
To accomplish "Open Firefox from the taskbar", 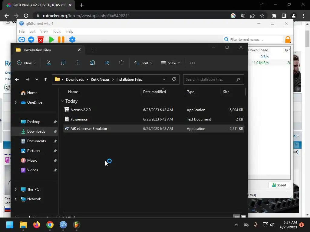I will (x=37, y=225).
